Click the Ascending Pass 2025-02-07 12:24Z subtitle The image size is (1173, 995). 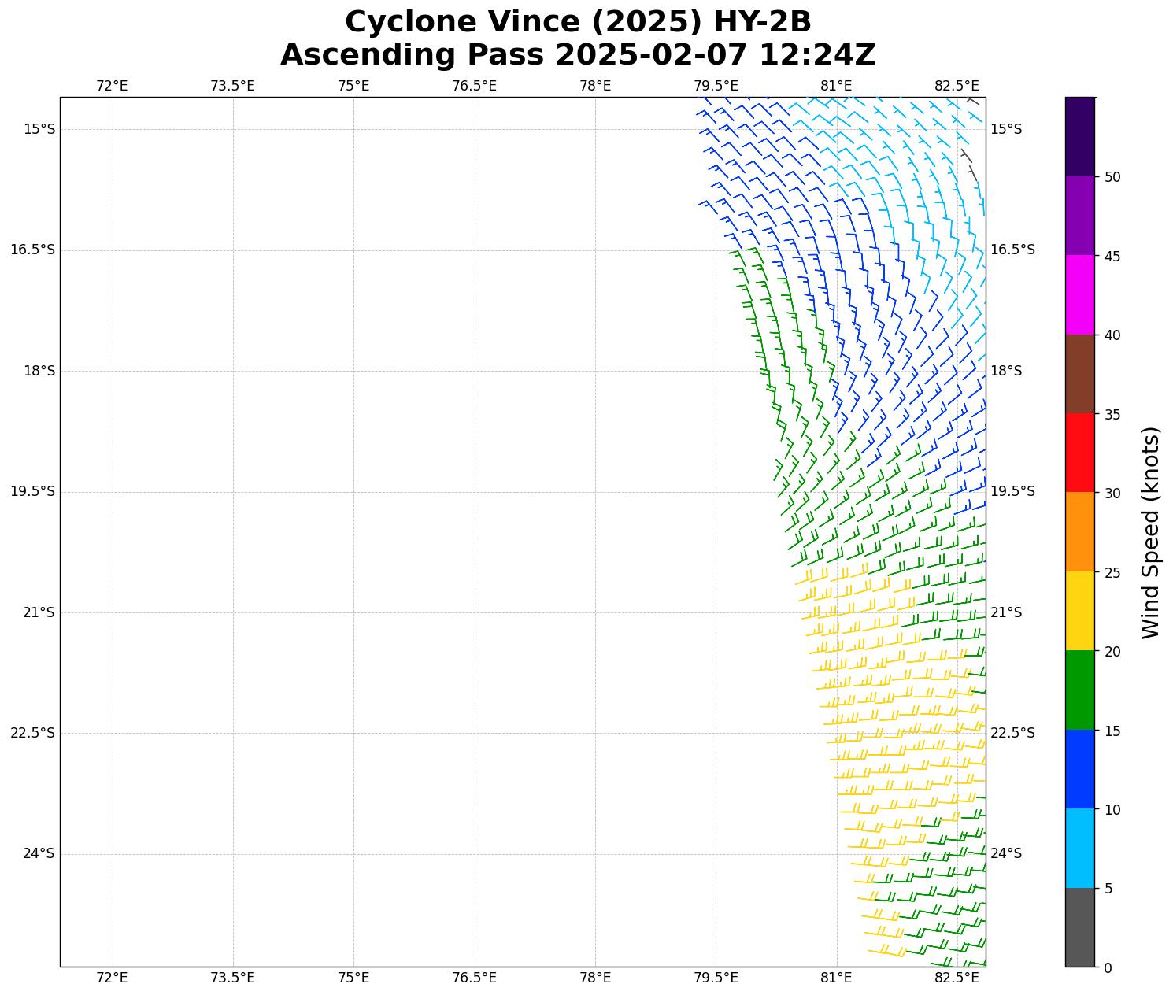pos(578,55)
